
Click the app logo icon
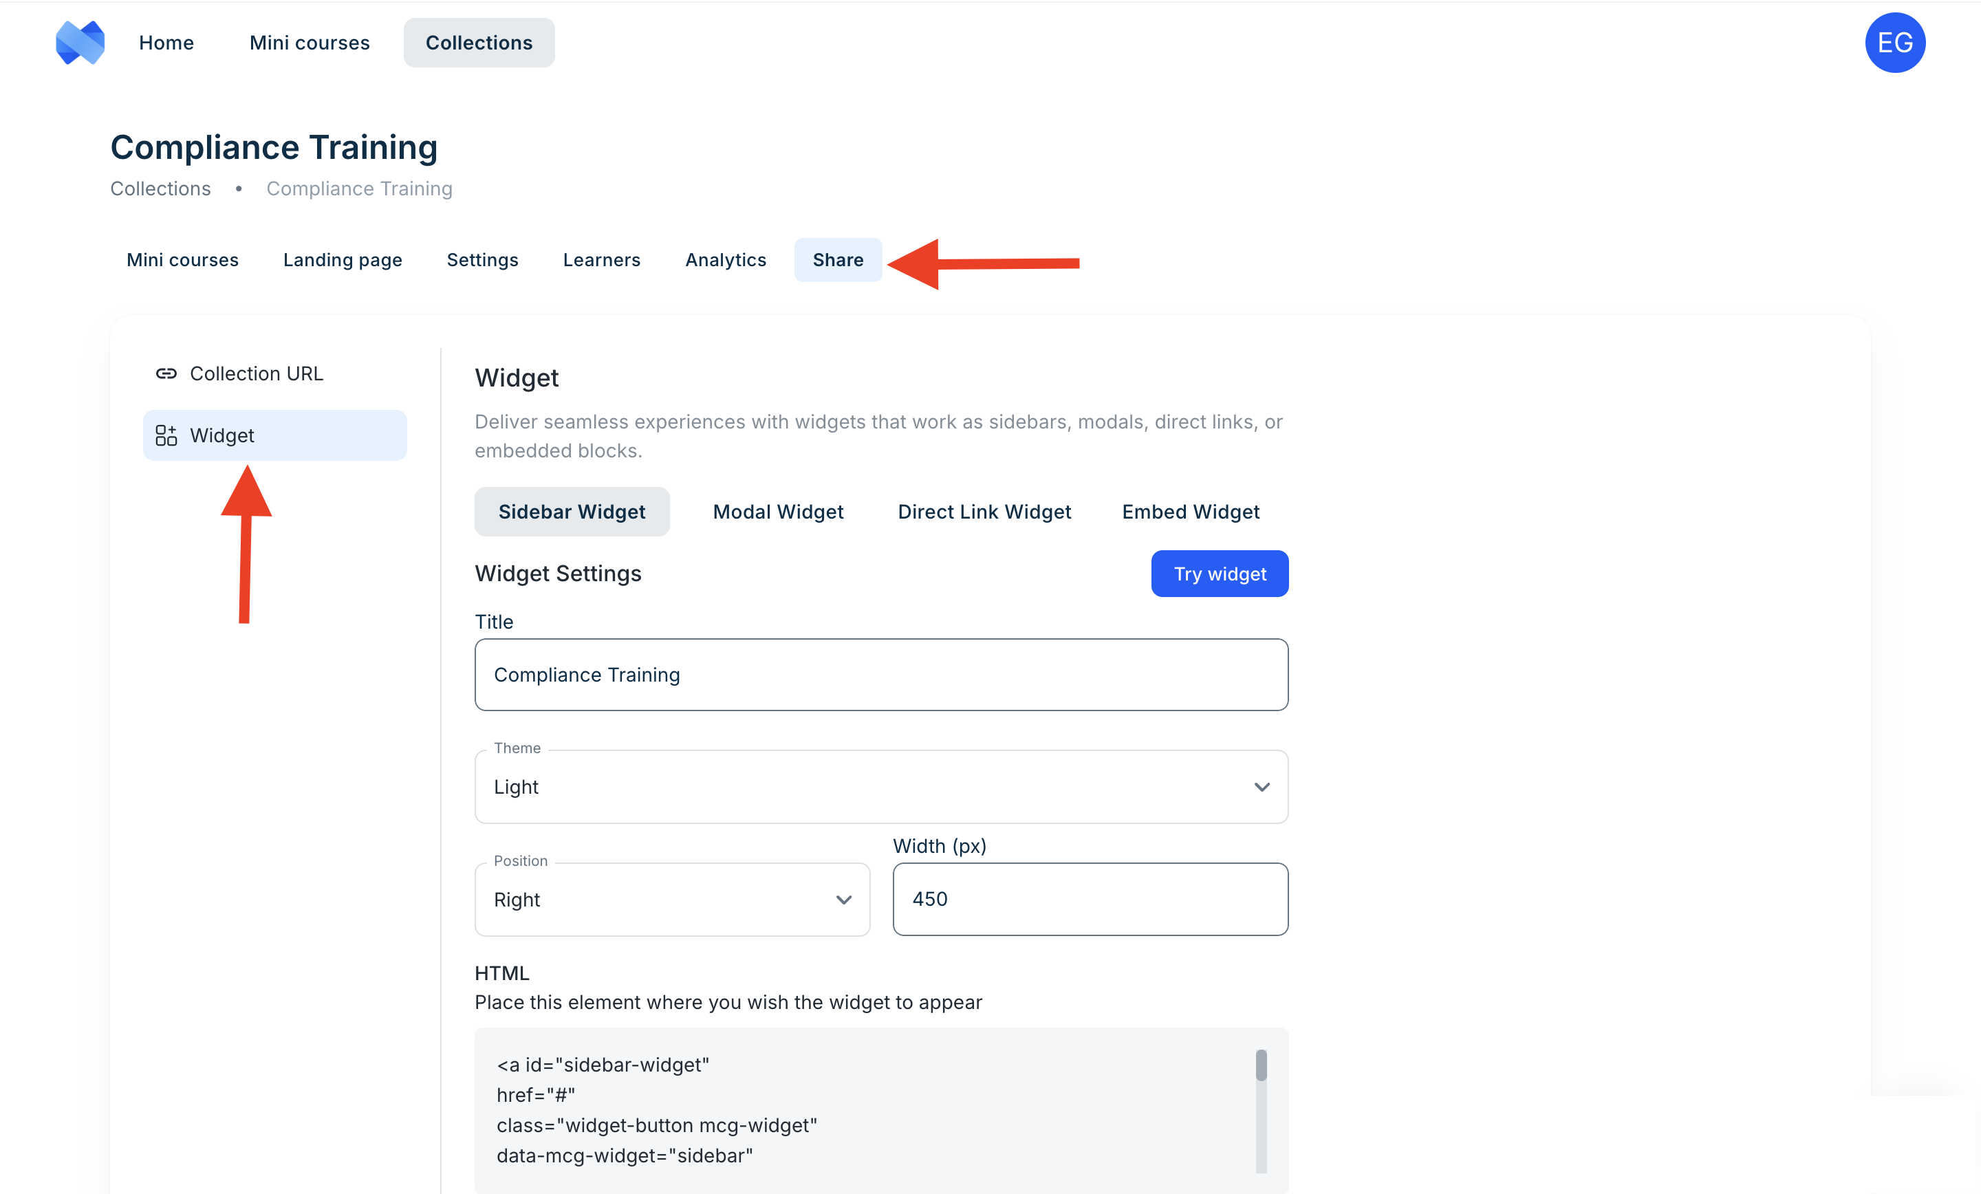pos(80,43)
